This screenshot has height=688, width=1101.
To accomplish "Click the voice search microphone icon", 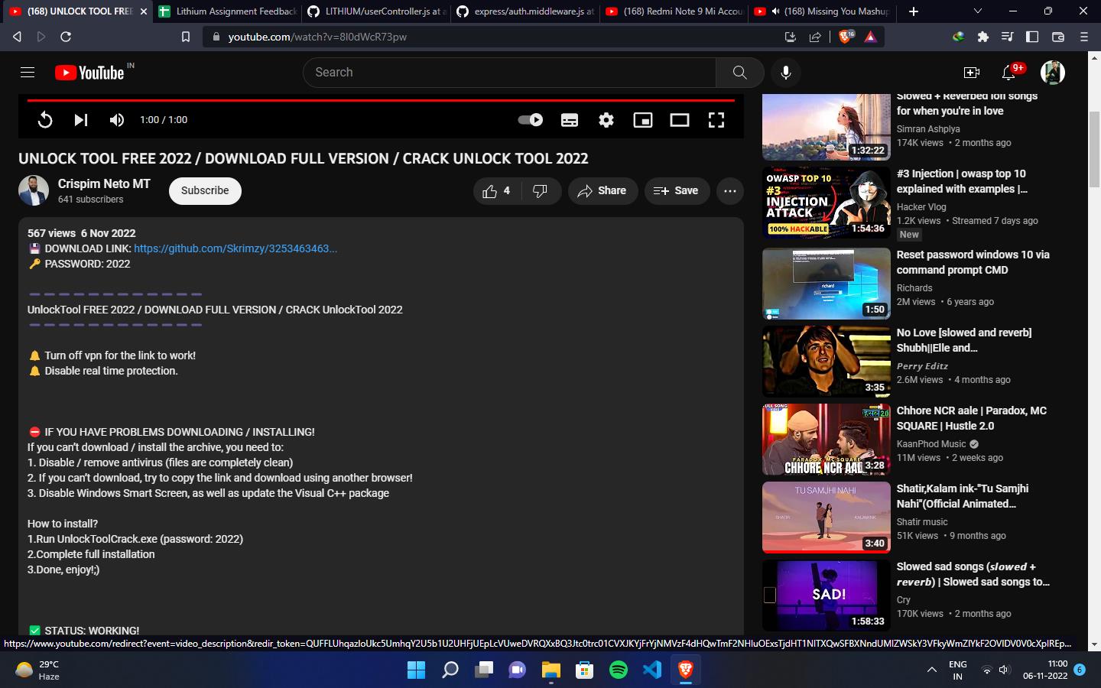I will tap(785, 73).
